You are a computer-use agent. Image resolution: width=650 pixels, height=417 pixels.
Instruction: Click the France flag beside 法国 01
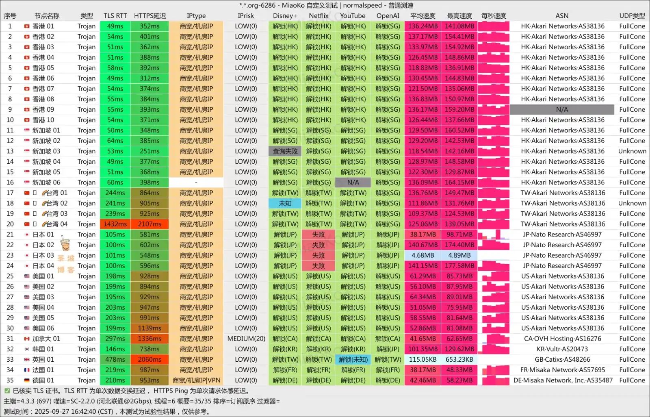27,370
